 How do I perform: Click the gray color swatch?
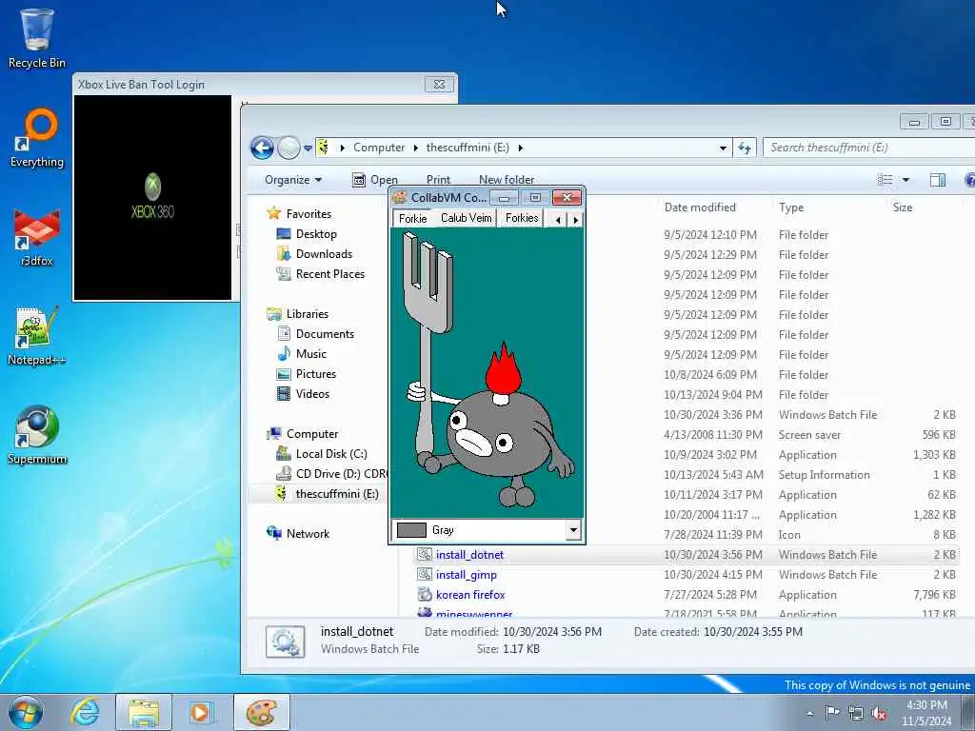click(411, 530)
